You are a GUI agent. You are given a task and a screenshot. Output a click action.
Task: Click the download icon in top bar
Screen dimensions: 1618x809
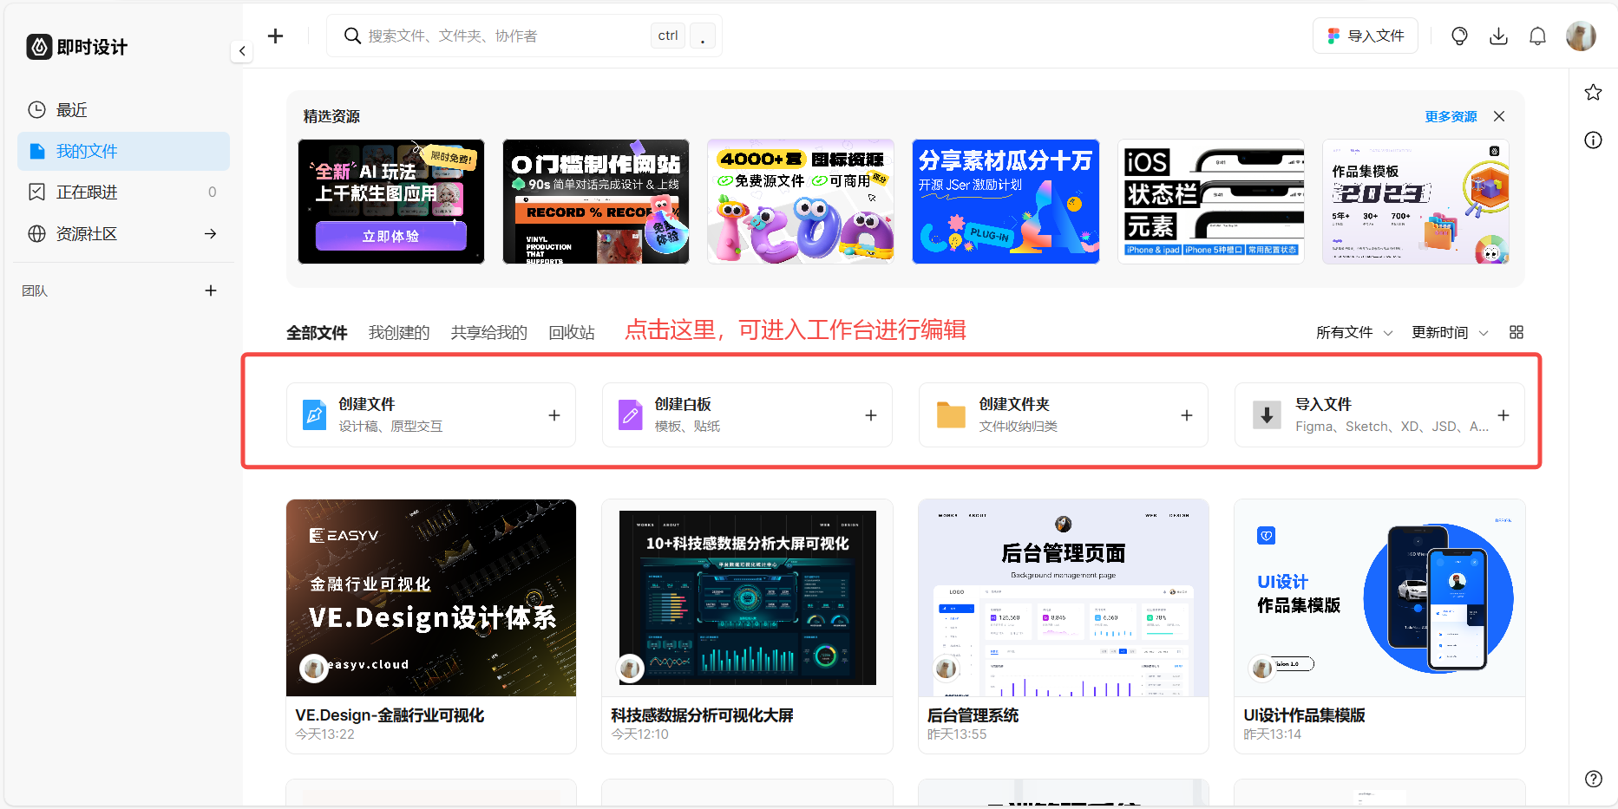coord(1498,36)
